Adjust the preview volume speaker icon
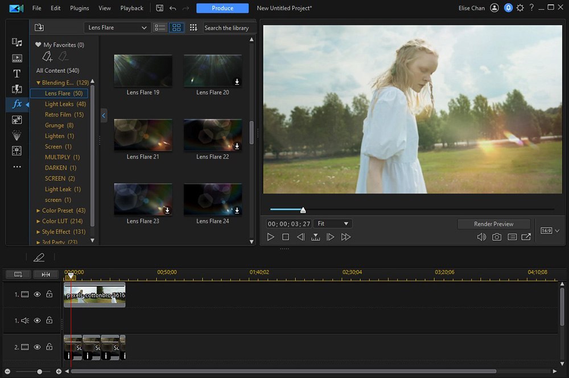569x378 pixels. point(481,237)
